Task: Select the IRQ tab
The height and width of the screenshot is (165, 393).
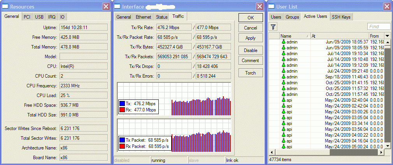Action: click(x=52, y=17)
